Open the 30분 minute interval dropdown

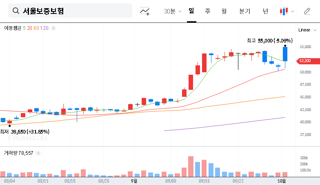coord(173,11)
